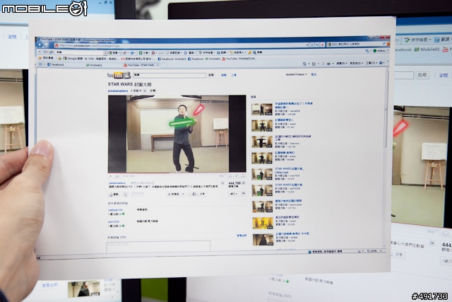Screen dimensions: 452x302
Task: Open the related title STAR WARS (360p).mp4
Action: [289, 170]
